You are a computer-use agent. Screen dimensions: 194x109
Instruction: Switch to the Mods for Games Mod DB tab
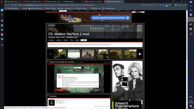(94, 2)
